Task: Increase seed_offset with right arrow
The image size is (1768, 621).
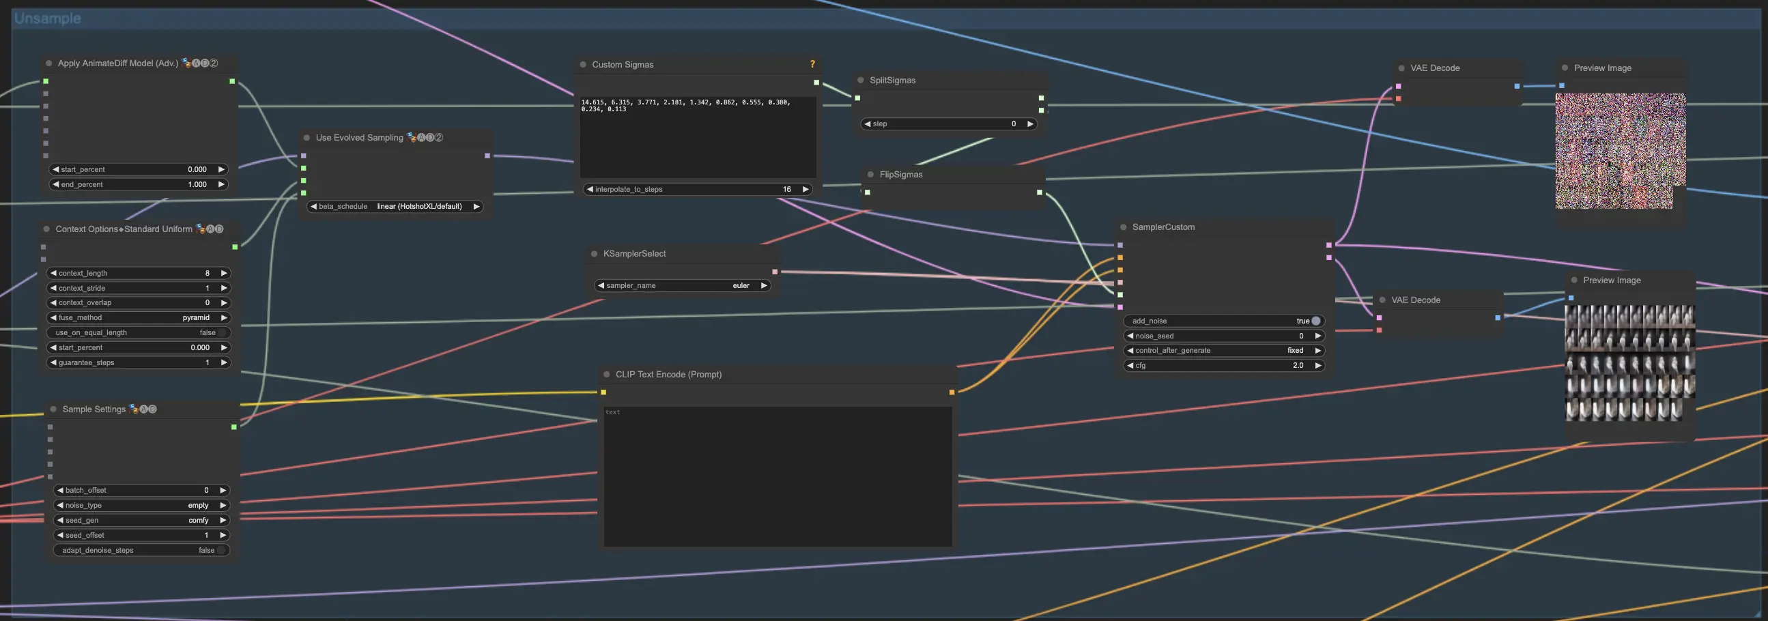Action: 223,535
